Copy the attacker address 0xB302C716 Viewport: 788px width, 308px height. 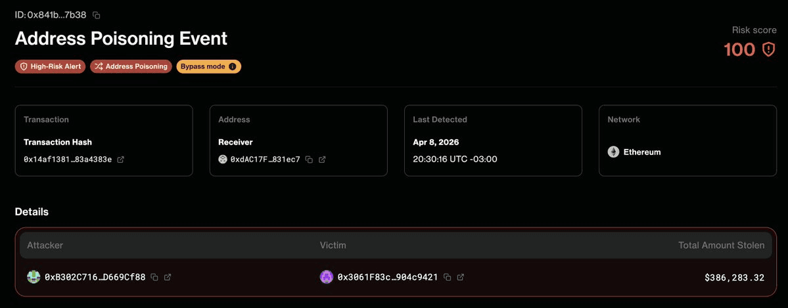pyautogui.click(x=154, y=277)
